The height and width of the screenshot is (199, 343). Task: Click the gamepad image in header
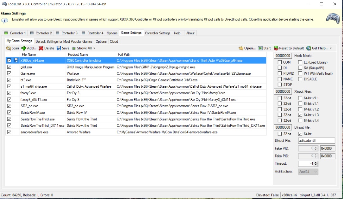(333, 18)
